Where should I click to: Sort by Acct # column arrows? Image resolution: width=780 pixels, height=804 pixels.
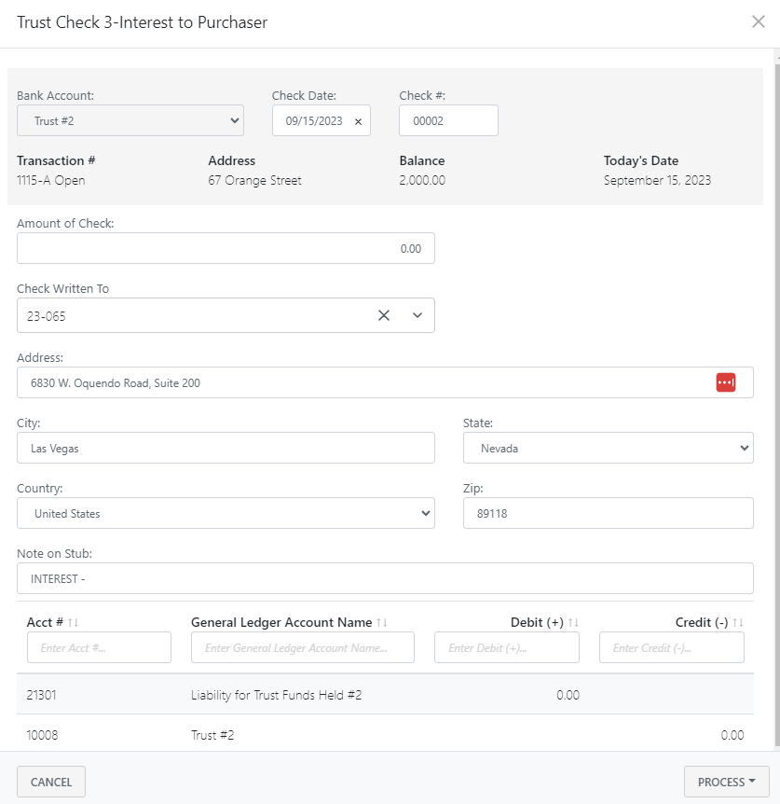coord(74,623)
